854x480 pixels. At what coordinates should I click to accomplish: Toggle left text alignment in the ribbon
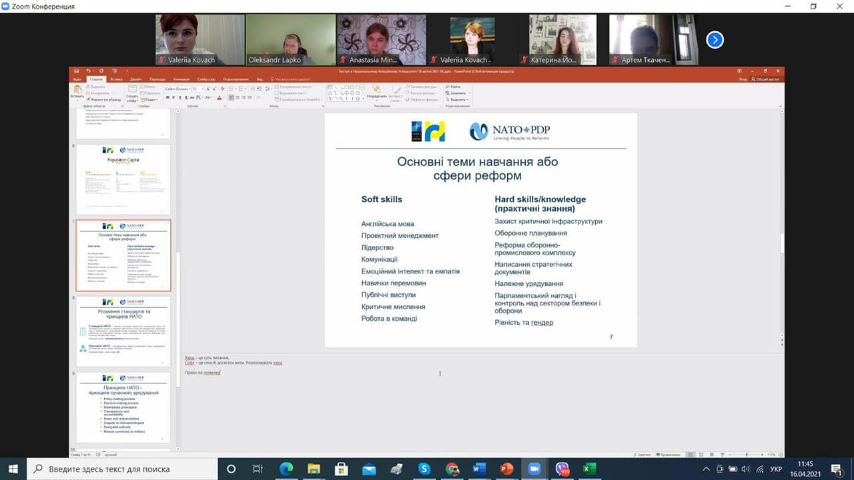tap(232, 97)
